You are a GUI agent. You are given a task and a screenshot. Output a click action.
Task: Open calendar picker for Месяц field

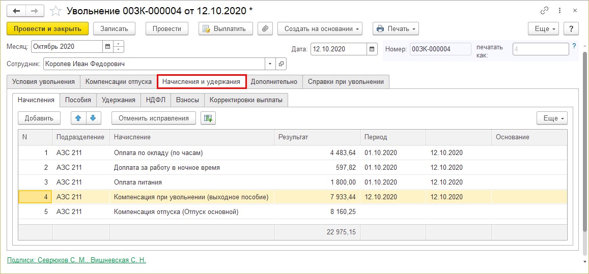107,47
